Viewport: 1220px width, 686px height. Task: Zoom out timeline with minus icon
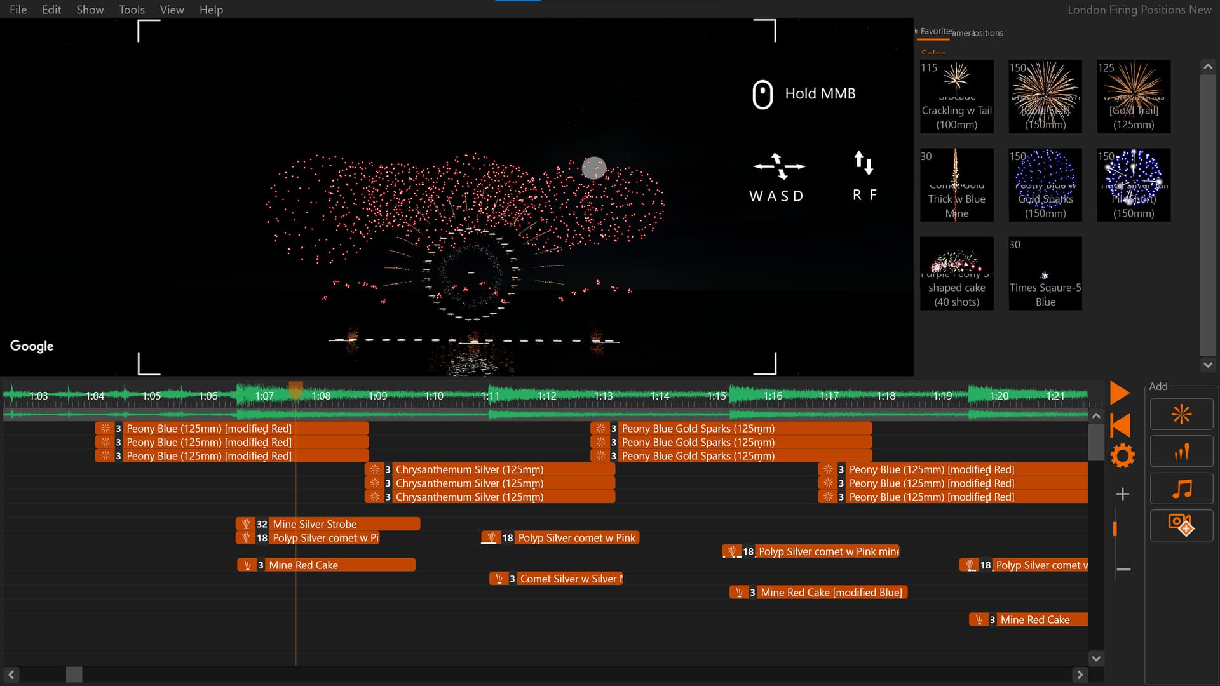tap(1123, 570)
